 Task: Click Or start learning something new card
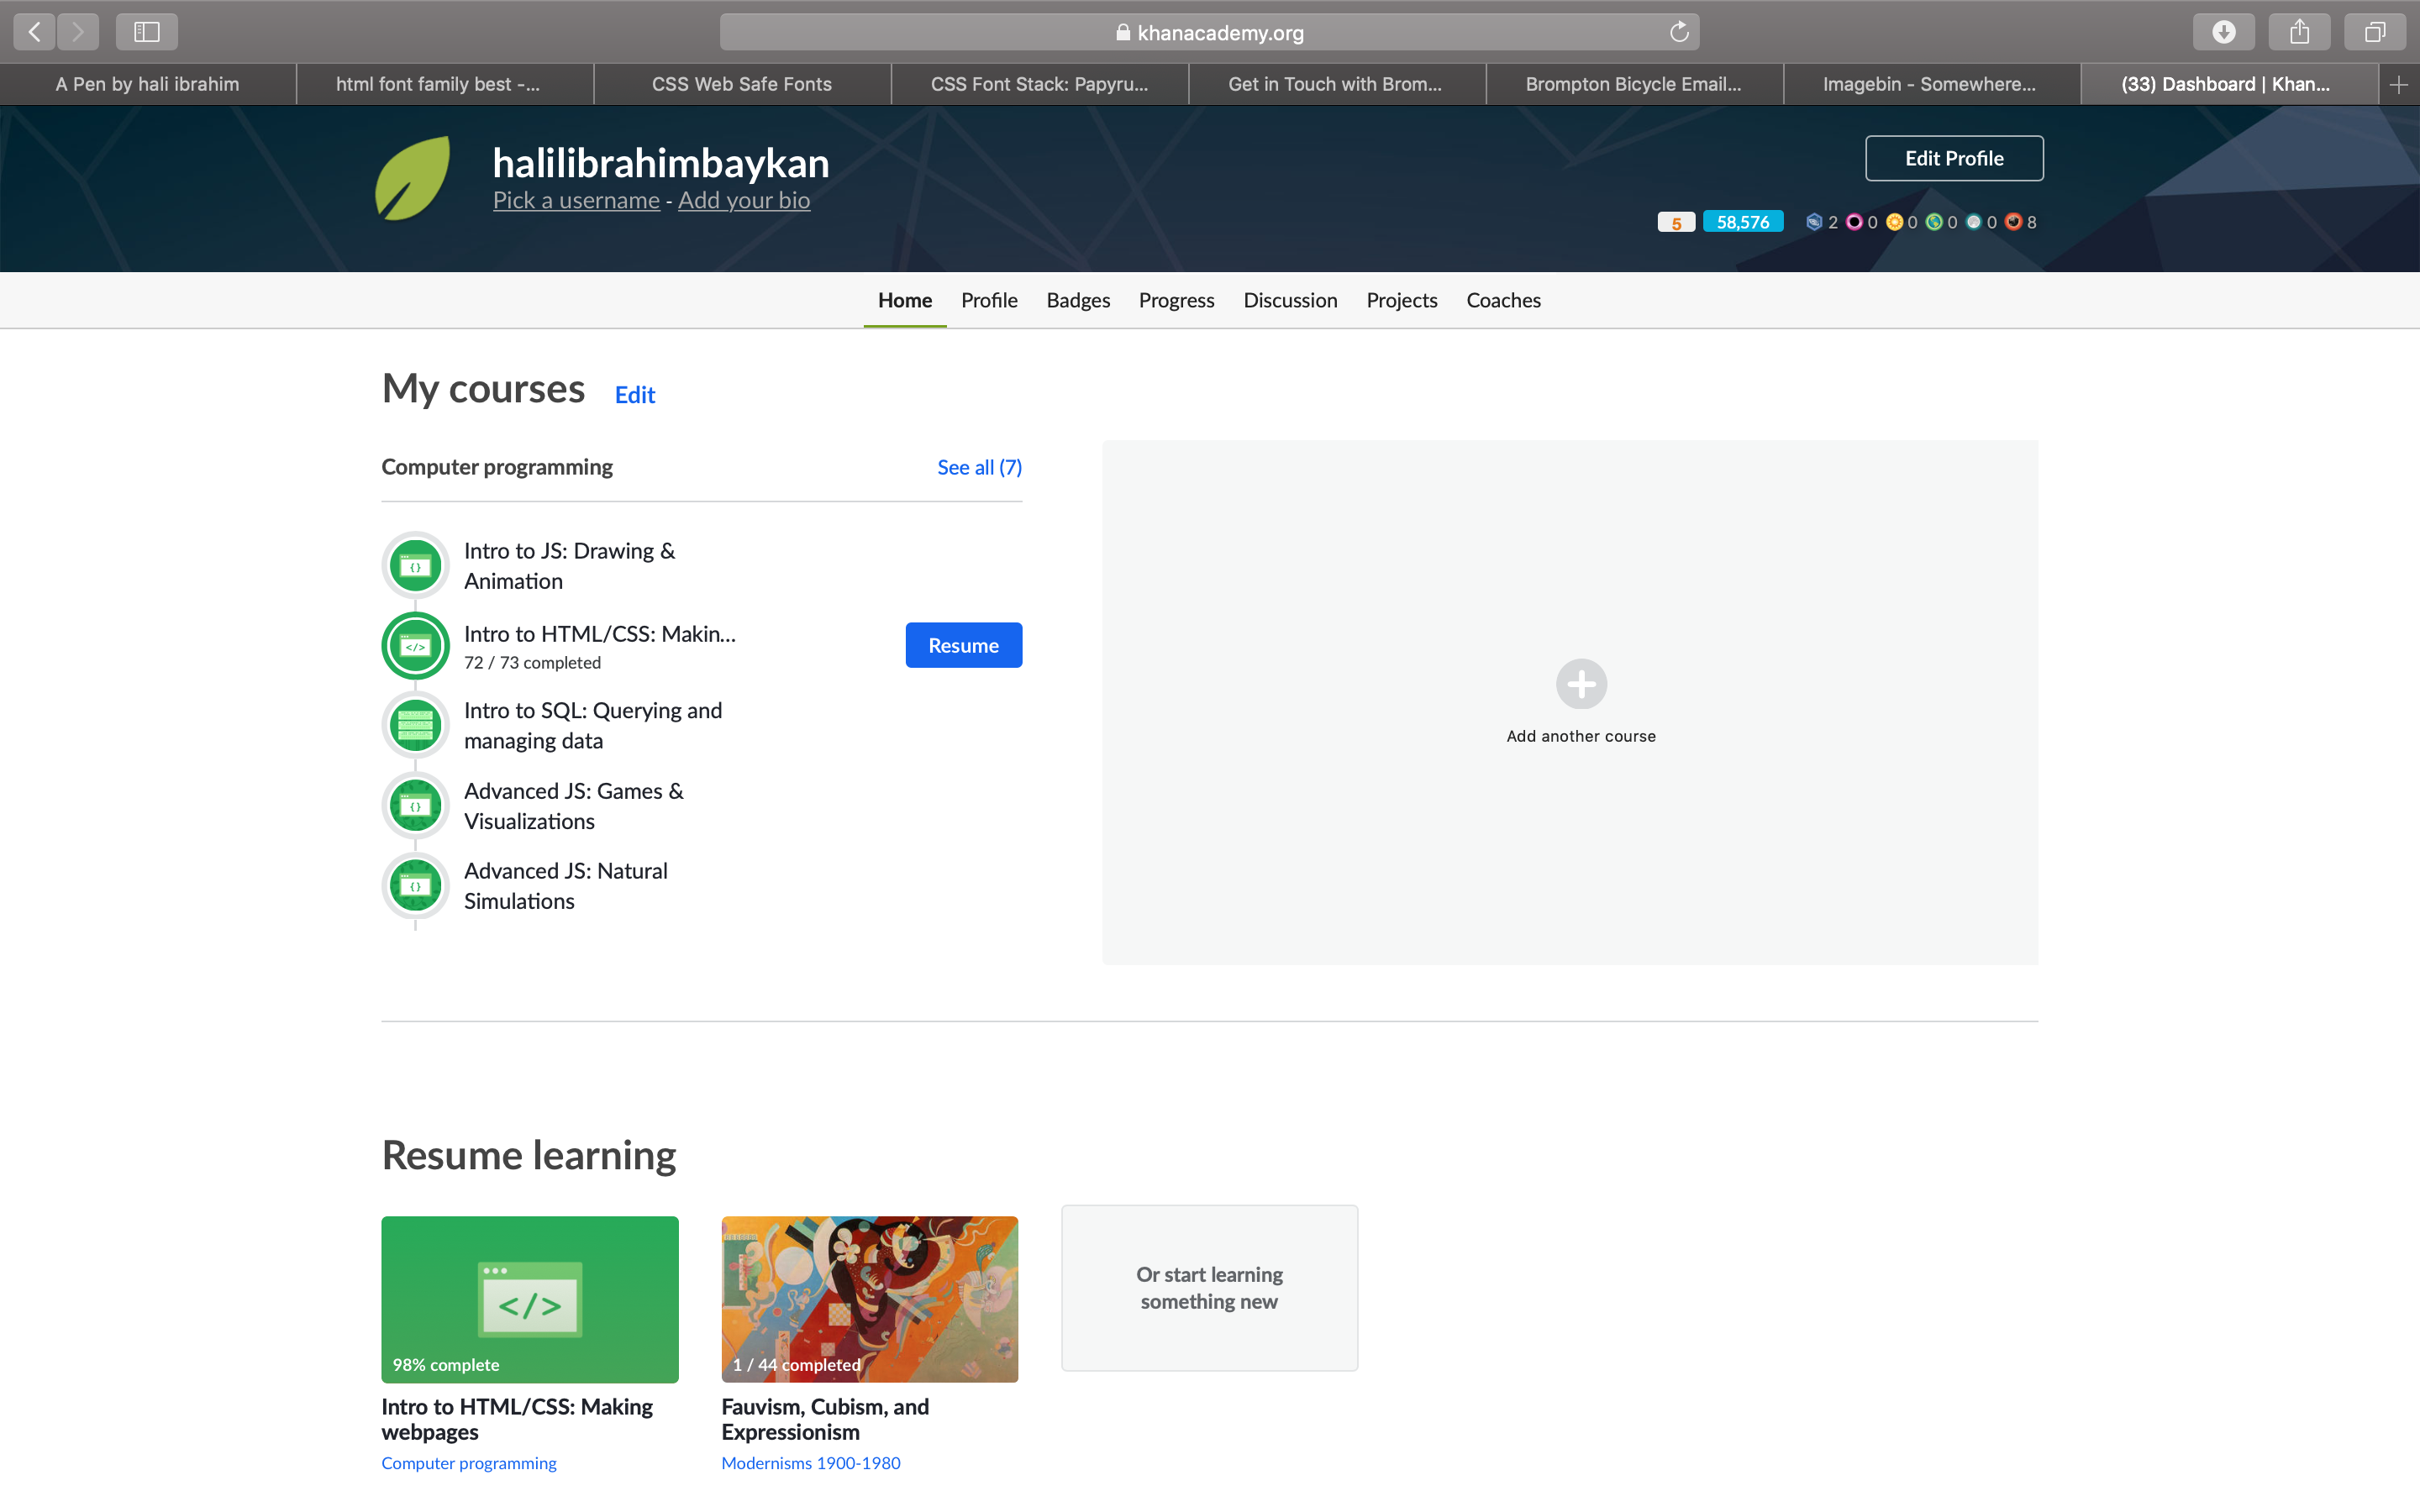click(x=1209, y=1288)
